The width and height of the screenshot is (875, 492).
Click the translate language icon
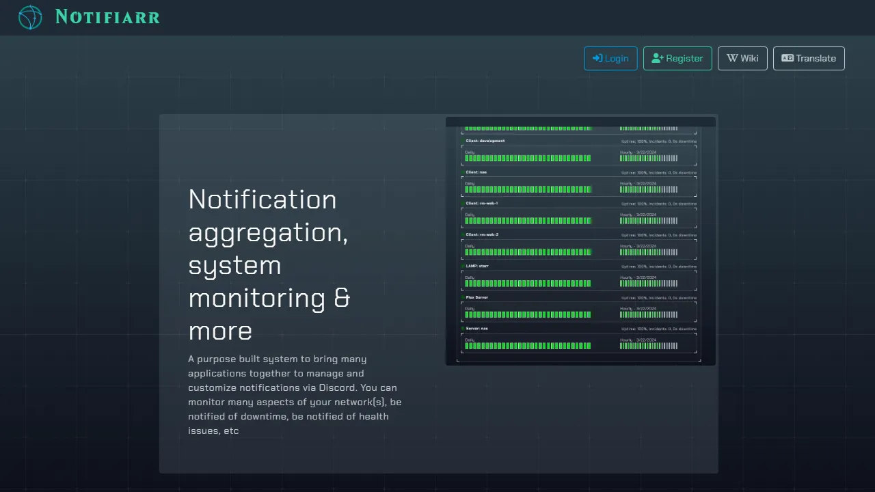pos(787,58)
